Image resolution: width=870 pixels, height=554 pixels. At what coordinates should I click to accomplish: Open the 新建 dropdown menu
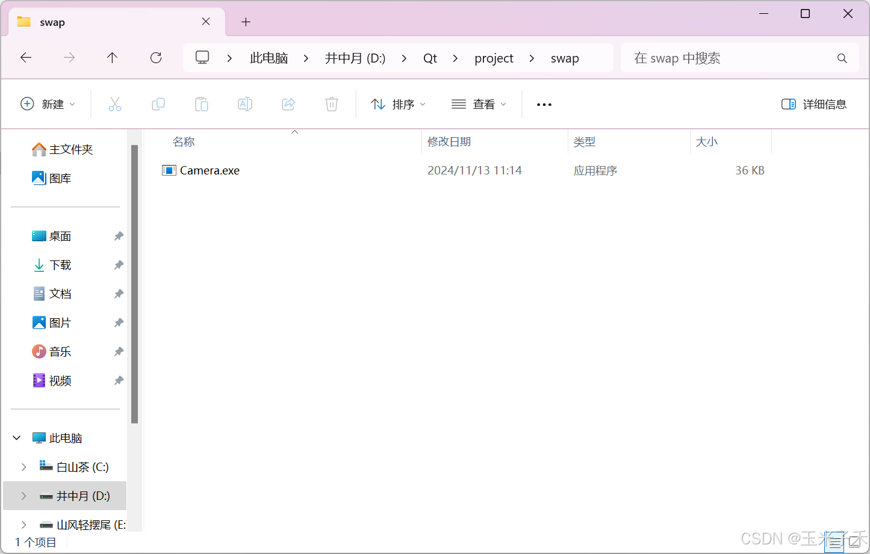[x=48, y=104]
